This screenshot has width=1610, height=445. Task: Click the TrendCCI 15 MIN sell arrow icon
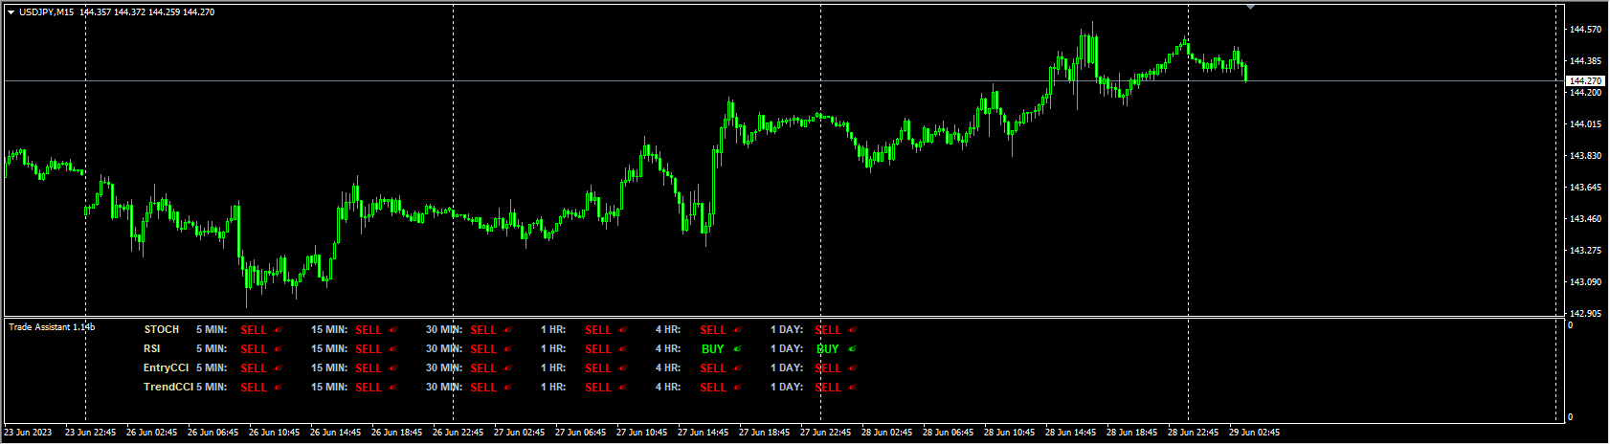click(x=392, y=388)
